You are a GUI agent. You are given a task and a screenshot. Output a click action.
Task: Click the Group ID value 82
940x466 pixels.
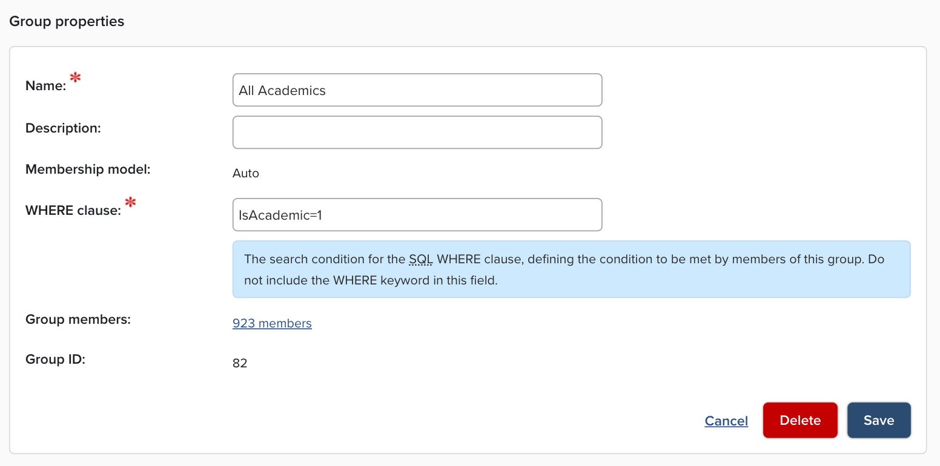pos(240,364)
